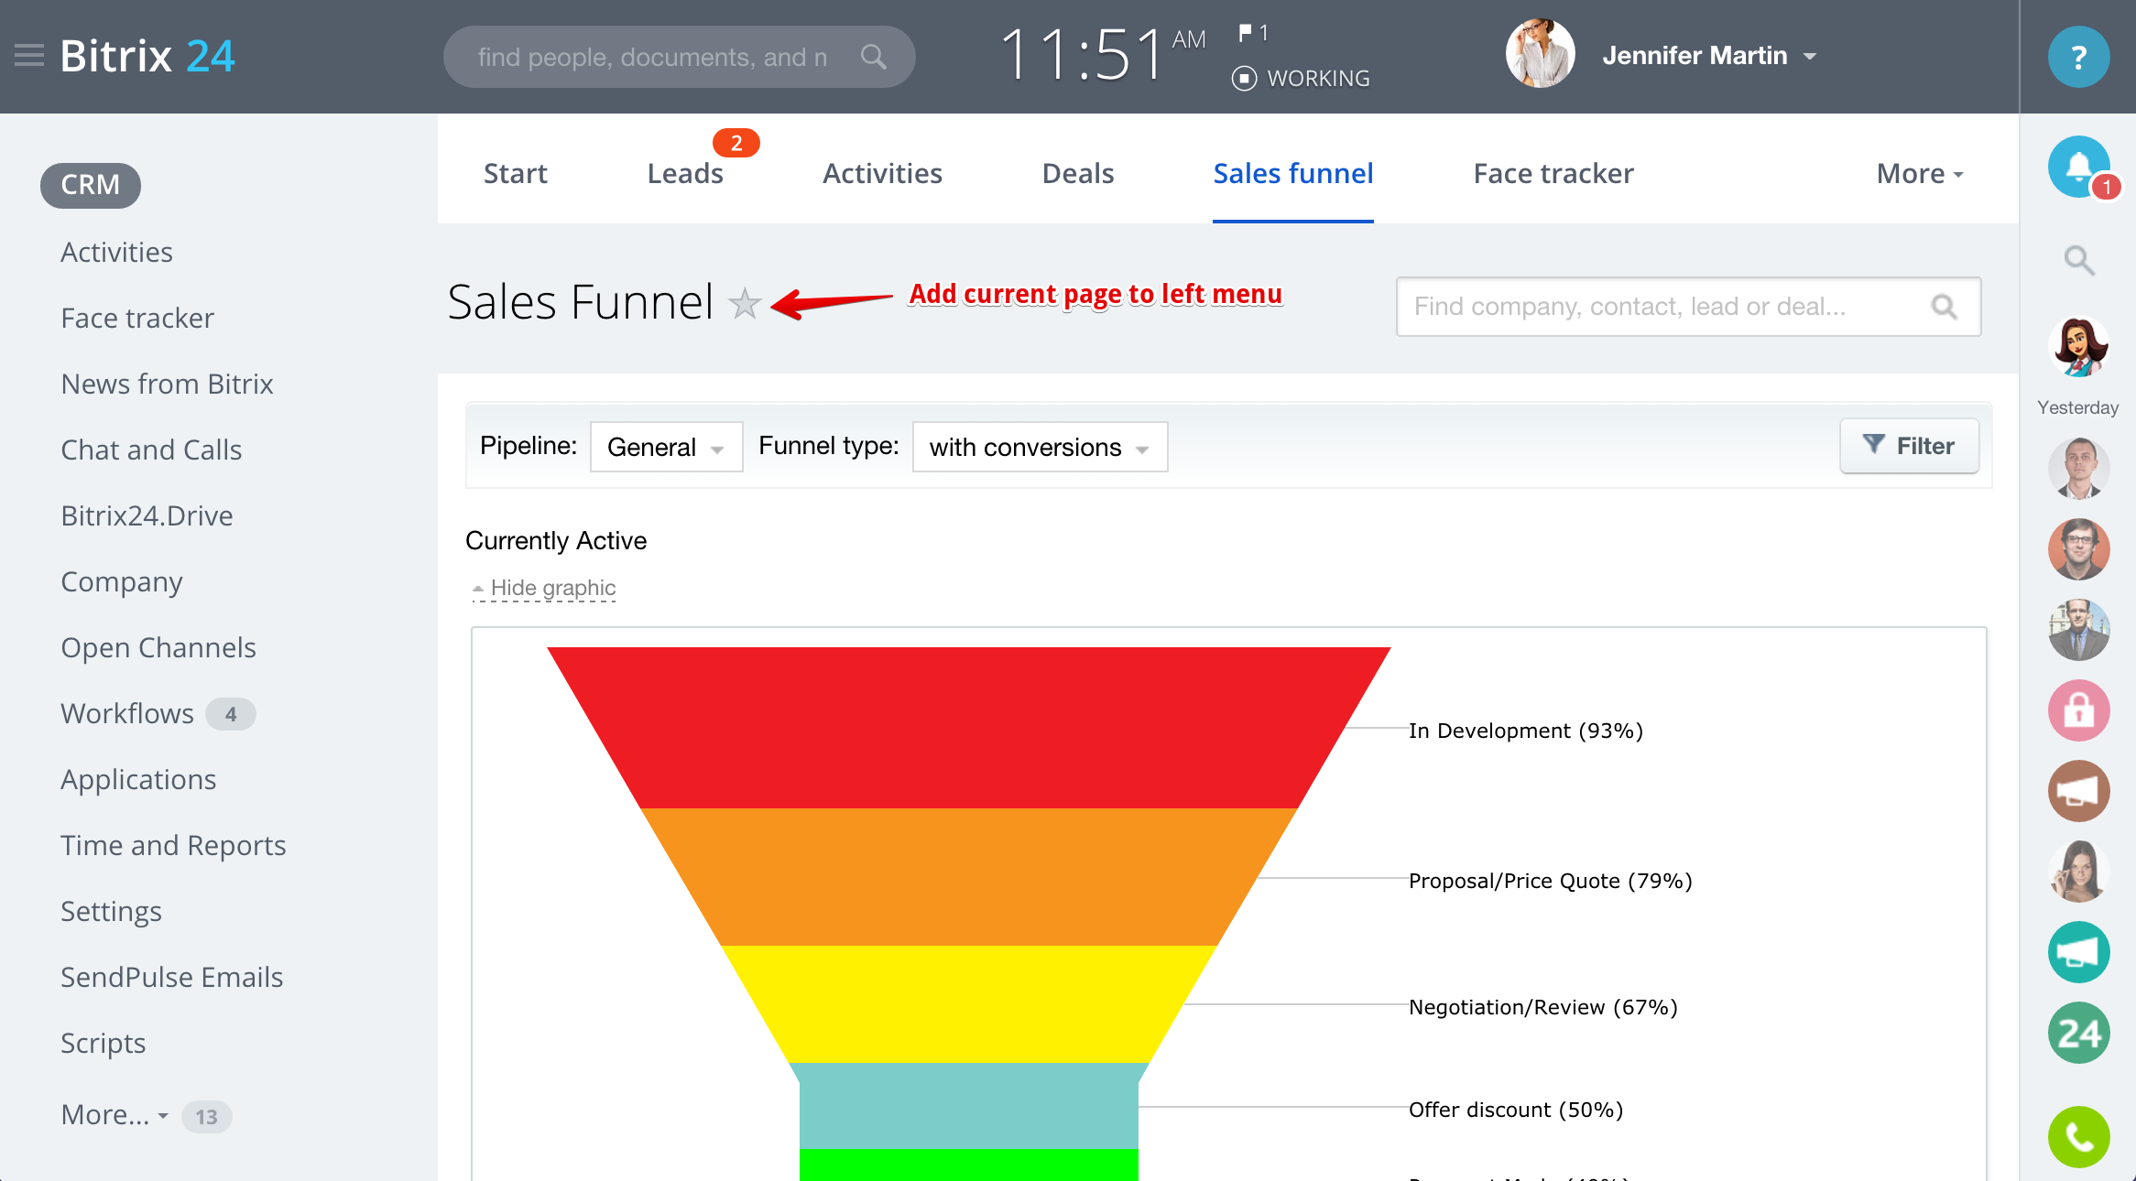Click the red In Development funnel segment
This screenshot has height=1181, width=2136.
[969, 728]
